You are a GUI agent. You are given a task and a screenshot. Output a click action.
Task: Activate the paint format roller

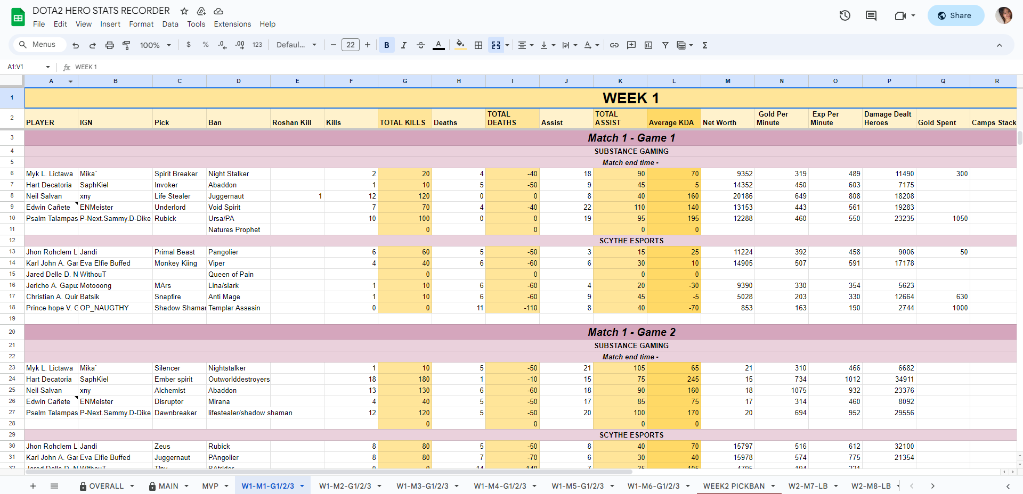(x=126, y=45)
